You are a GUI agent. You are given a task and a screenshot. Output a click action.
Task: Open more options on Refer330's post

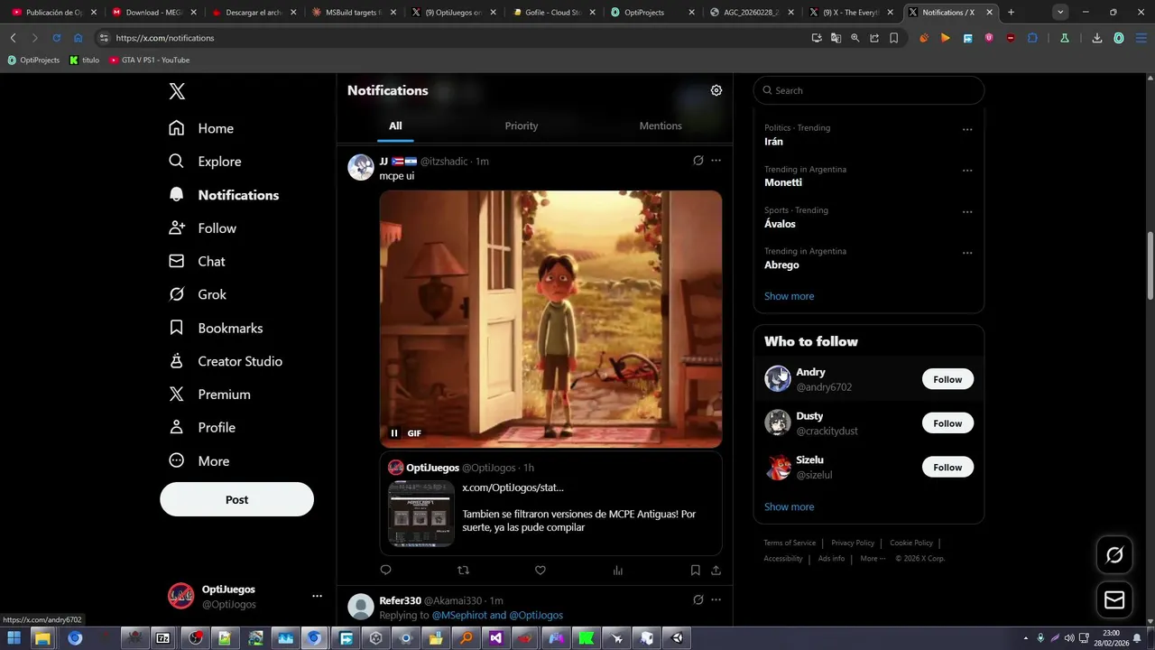716,600
